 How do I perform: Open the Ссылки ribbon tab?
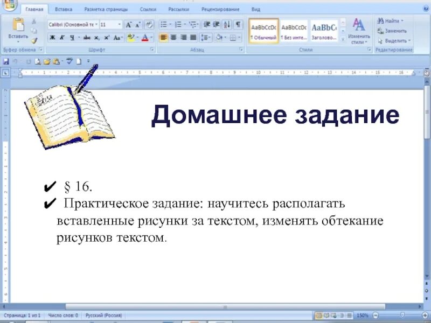click(x=148, y=9)
